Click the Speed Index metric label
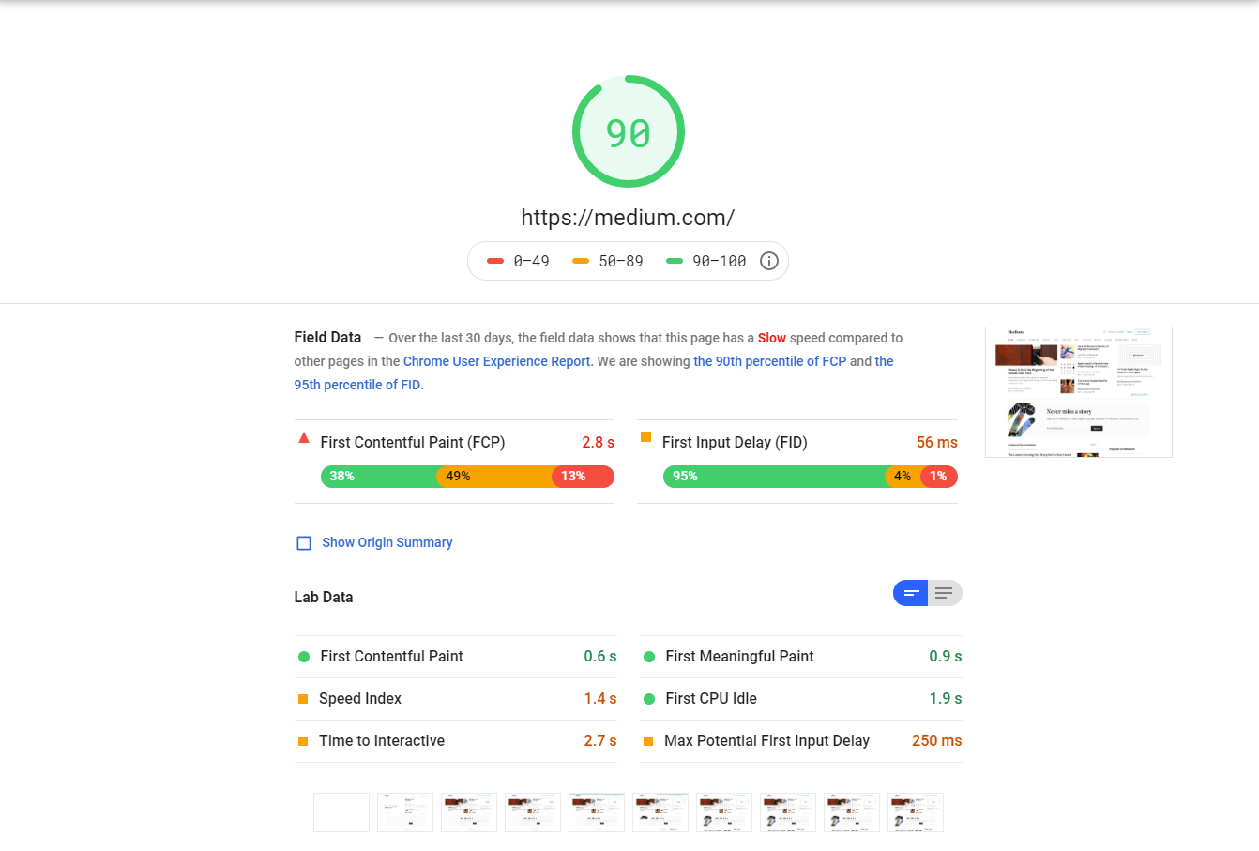 pyautogui.click(x=360, y=698)
